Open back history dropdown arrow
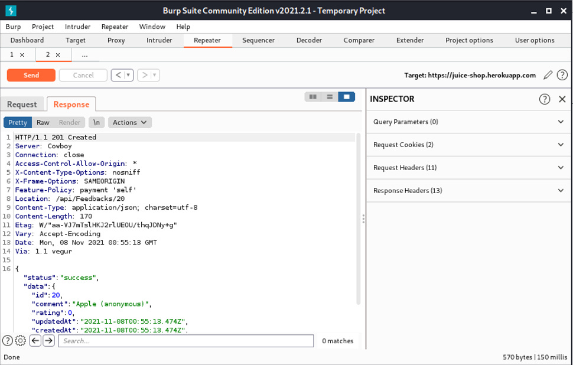This screenshot has width=573, height=365. [x=128, y=75]
